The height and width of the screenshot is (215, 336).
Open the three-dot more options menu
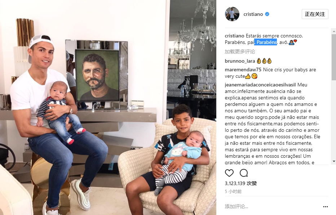325,207
